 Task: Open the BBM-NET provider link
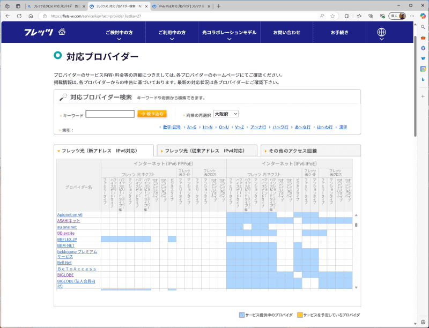click(x=65, y=245)
